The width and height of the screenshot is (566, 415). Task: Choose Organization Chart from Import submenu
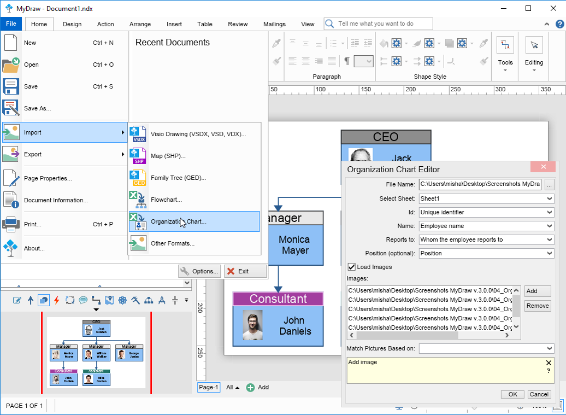tap(194, 221)
